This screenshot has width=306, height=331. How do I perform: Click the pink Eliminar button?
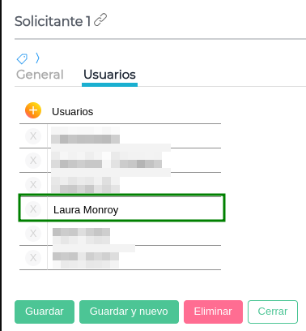tap(213, 312)
